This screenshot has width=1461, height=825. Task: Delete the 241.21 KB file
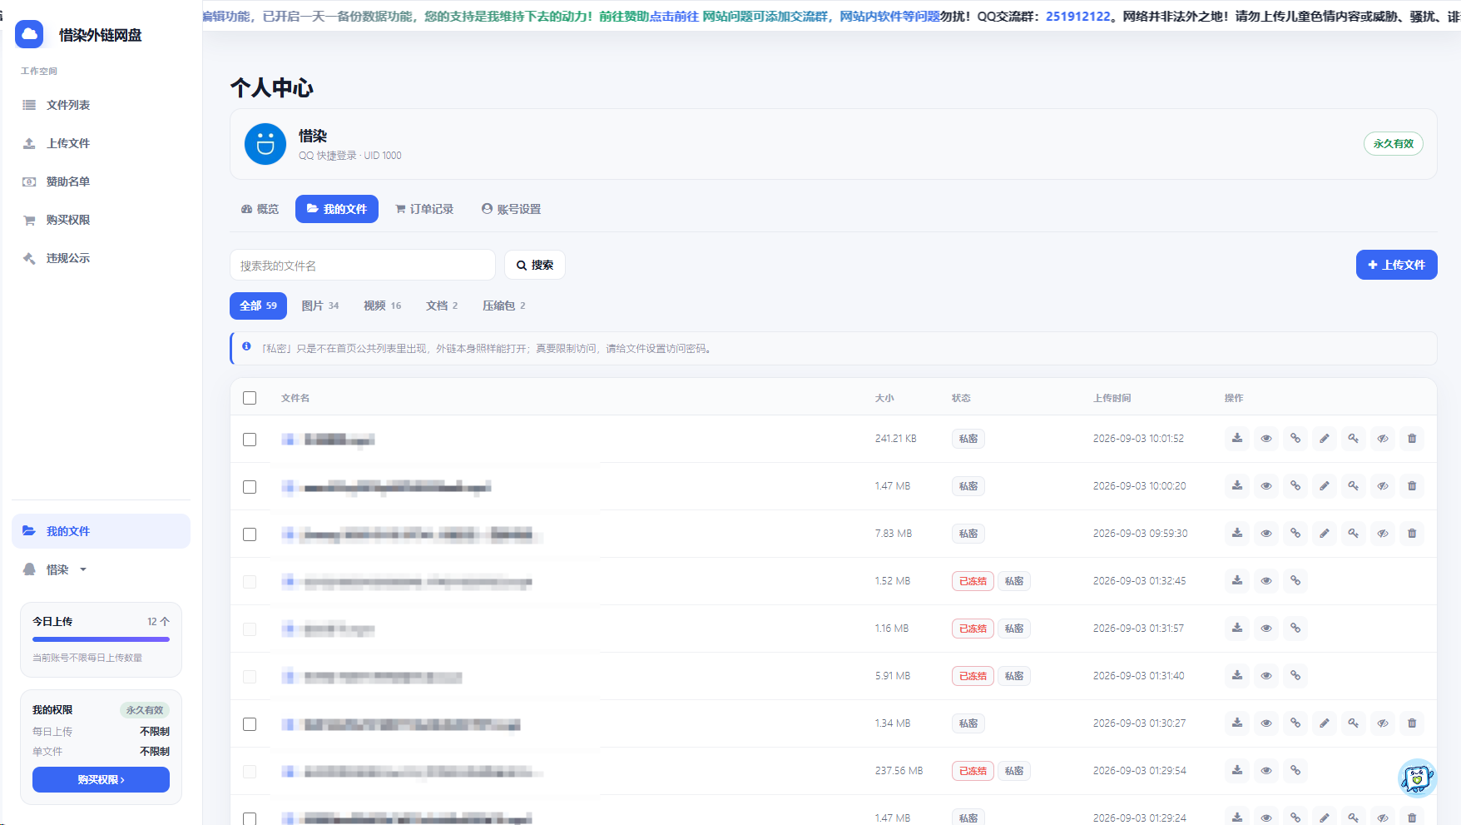tap(1412, 439)
